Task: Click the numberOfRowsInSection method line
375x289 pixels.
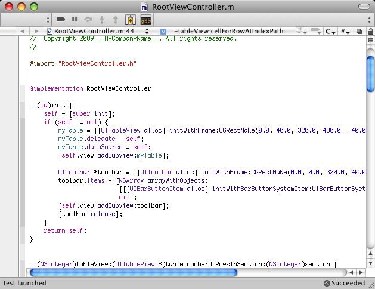Action: pyautogui.click(x=183, y=264)
